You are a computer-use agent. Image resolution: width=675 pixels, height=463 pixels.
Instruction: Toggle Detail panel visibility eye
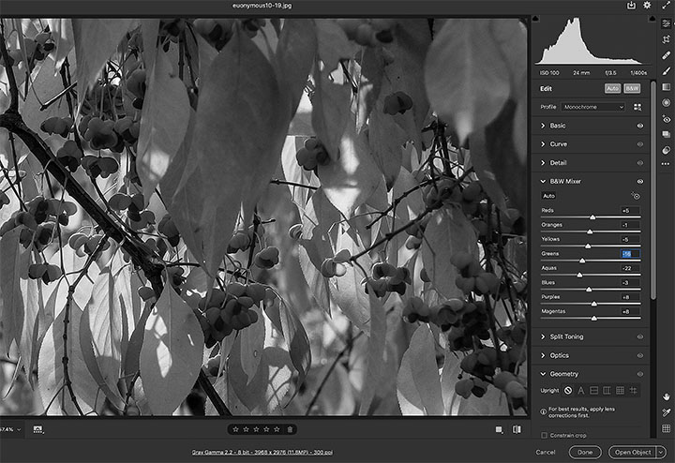640,163
